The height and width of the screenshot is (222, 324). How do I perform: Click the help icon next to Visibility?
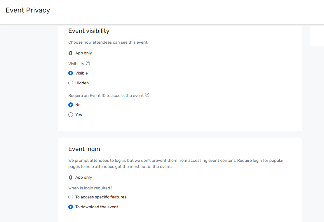pos(88,63)
